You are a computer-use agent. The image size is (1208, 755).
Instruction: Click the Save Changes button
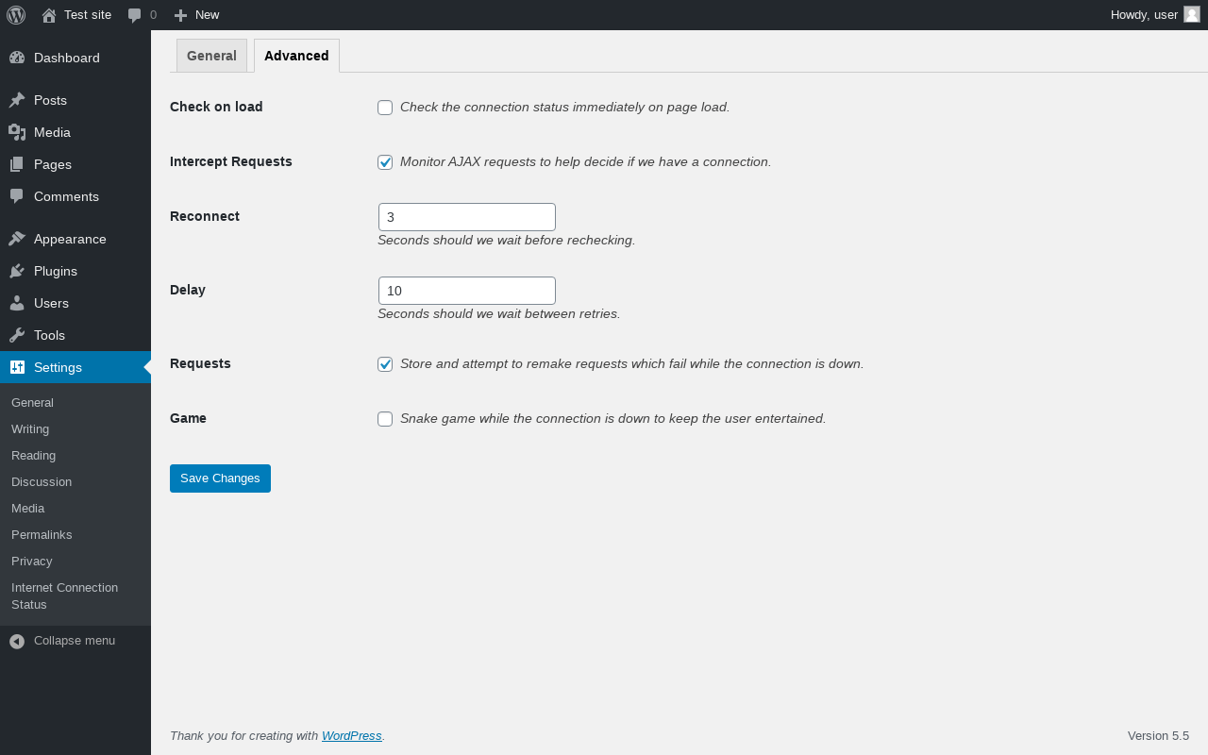220,478
